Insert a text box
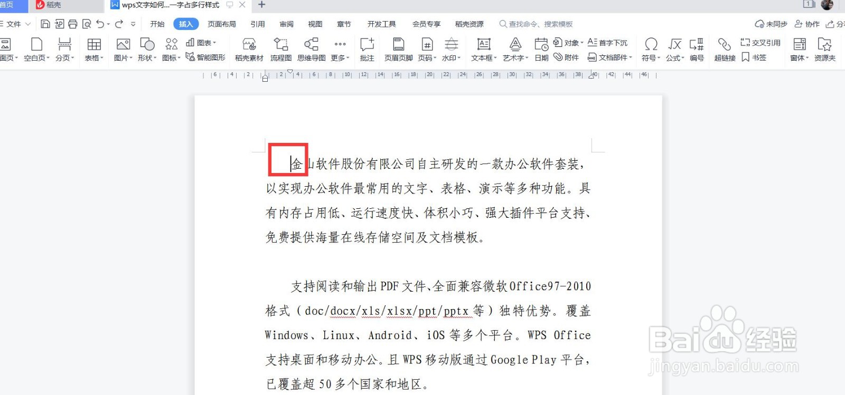This screenshot has width=845, height=395. pyautogui.click(x=484, y=50)
